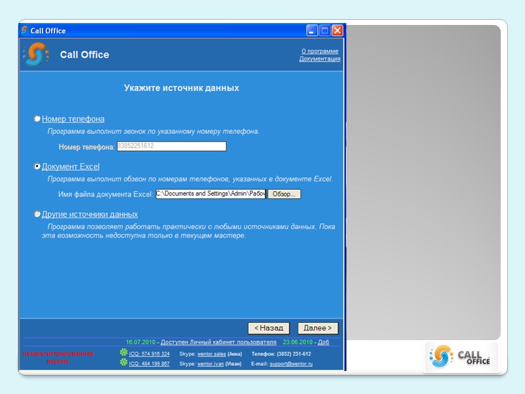Click the 'support@wentor.ru' email link
The image size is (525, 394).
pos(291,364)
